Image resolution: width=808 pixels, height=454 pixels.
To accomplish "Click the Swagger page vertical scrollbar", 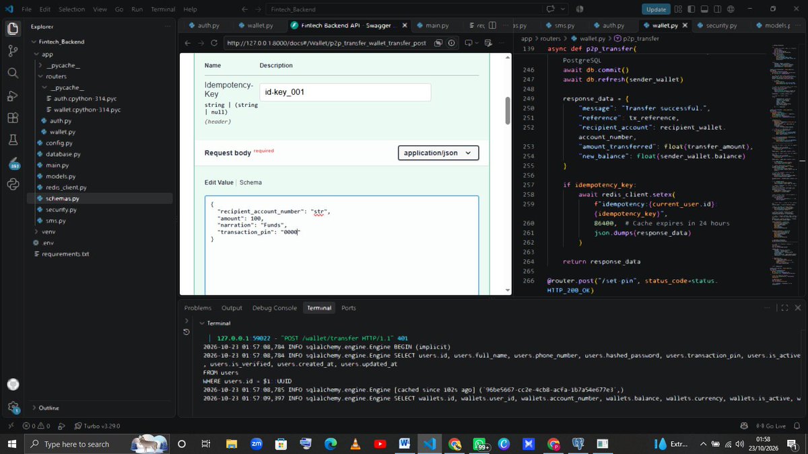I will 508,110.
